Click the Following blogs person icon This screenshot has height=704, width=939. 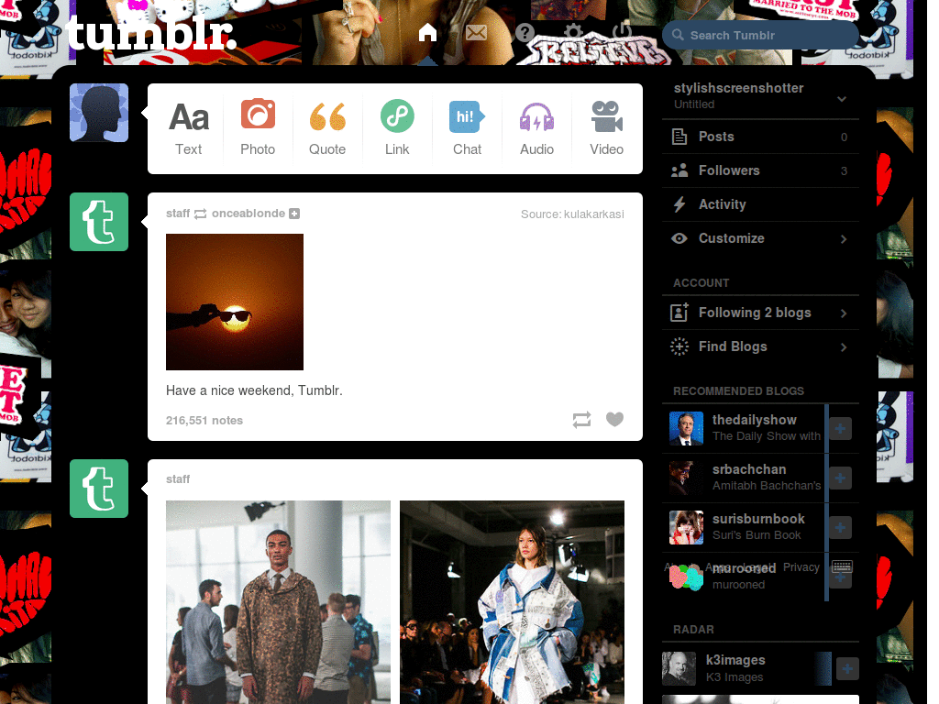[679, 313]
